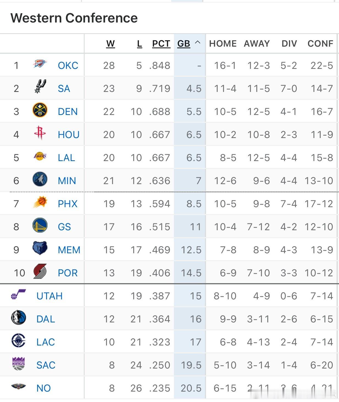The image size is (339, 402).
Task: Open the DAL team link
Action: pos(46,319)
